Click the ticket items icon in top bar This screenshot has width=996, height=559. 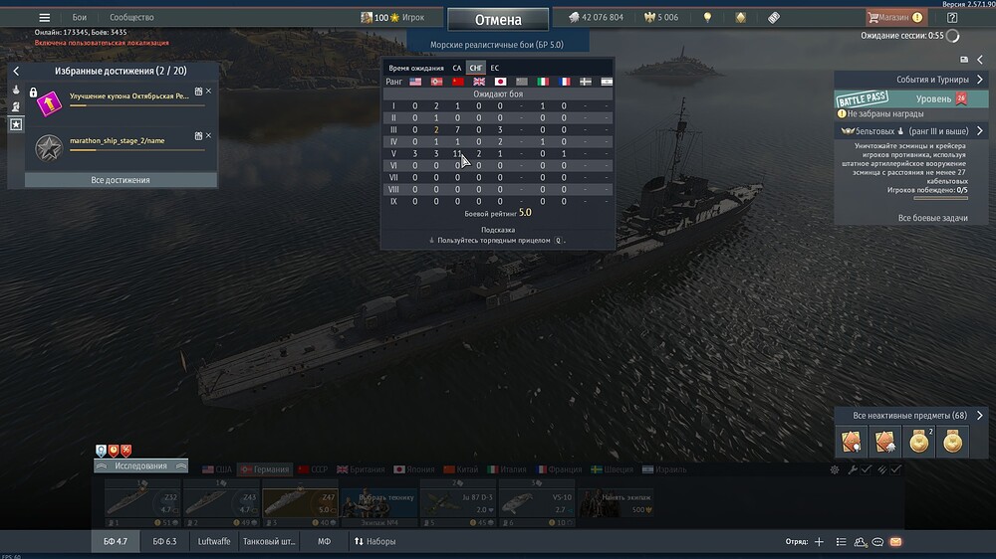(774, 18)
